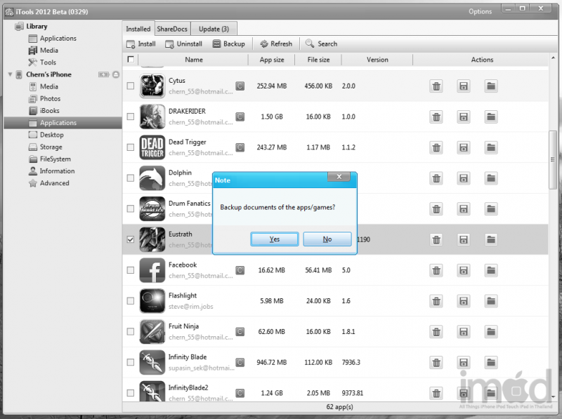Click the Uninstall toolbar button

click(x=183, y=44)
